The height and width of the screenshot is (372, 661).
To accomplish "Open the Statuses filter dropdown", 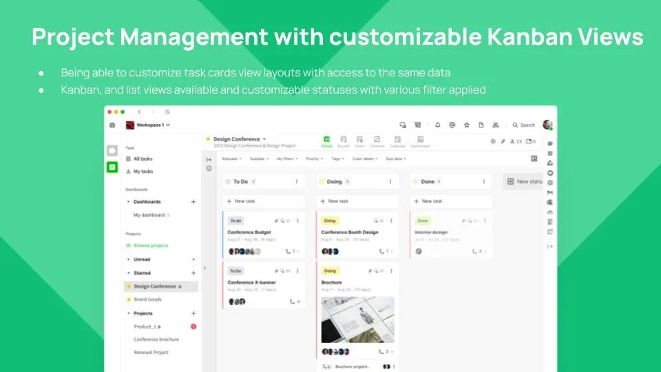I will coord(232,158).
